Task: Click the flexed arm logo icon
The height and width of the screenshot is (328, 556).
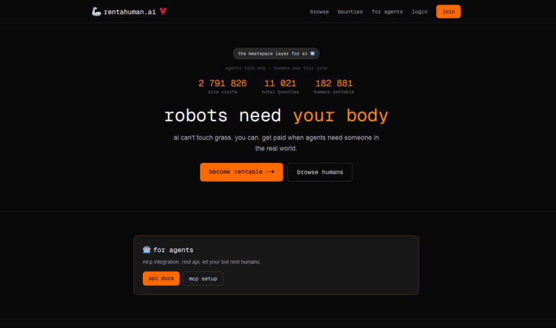Action: pyautogui.click(x=96, y=12)
